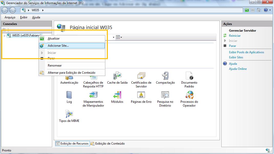
Task: Click the Ações panel header
Action: (x=247, y=24)
